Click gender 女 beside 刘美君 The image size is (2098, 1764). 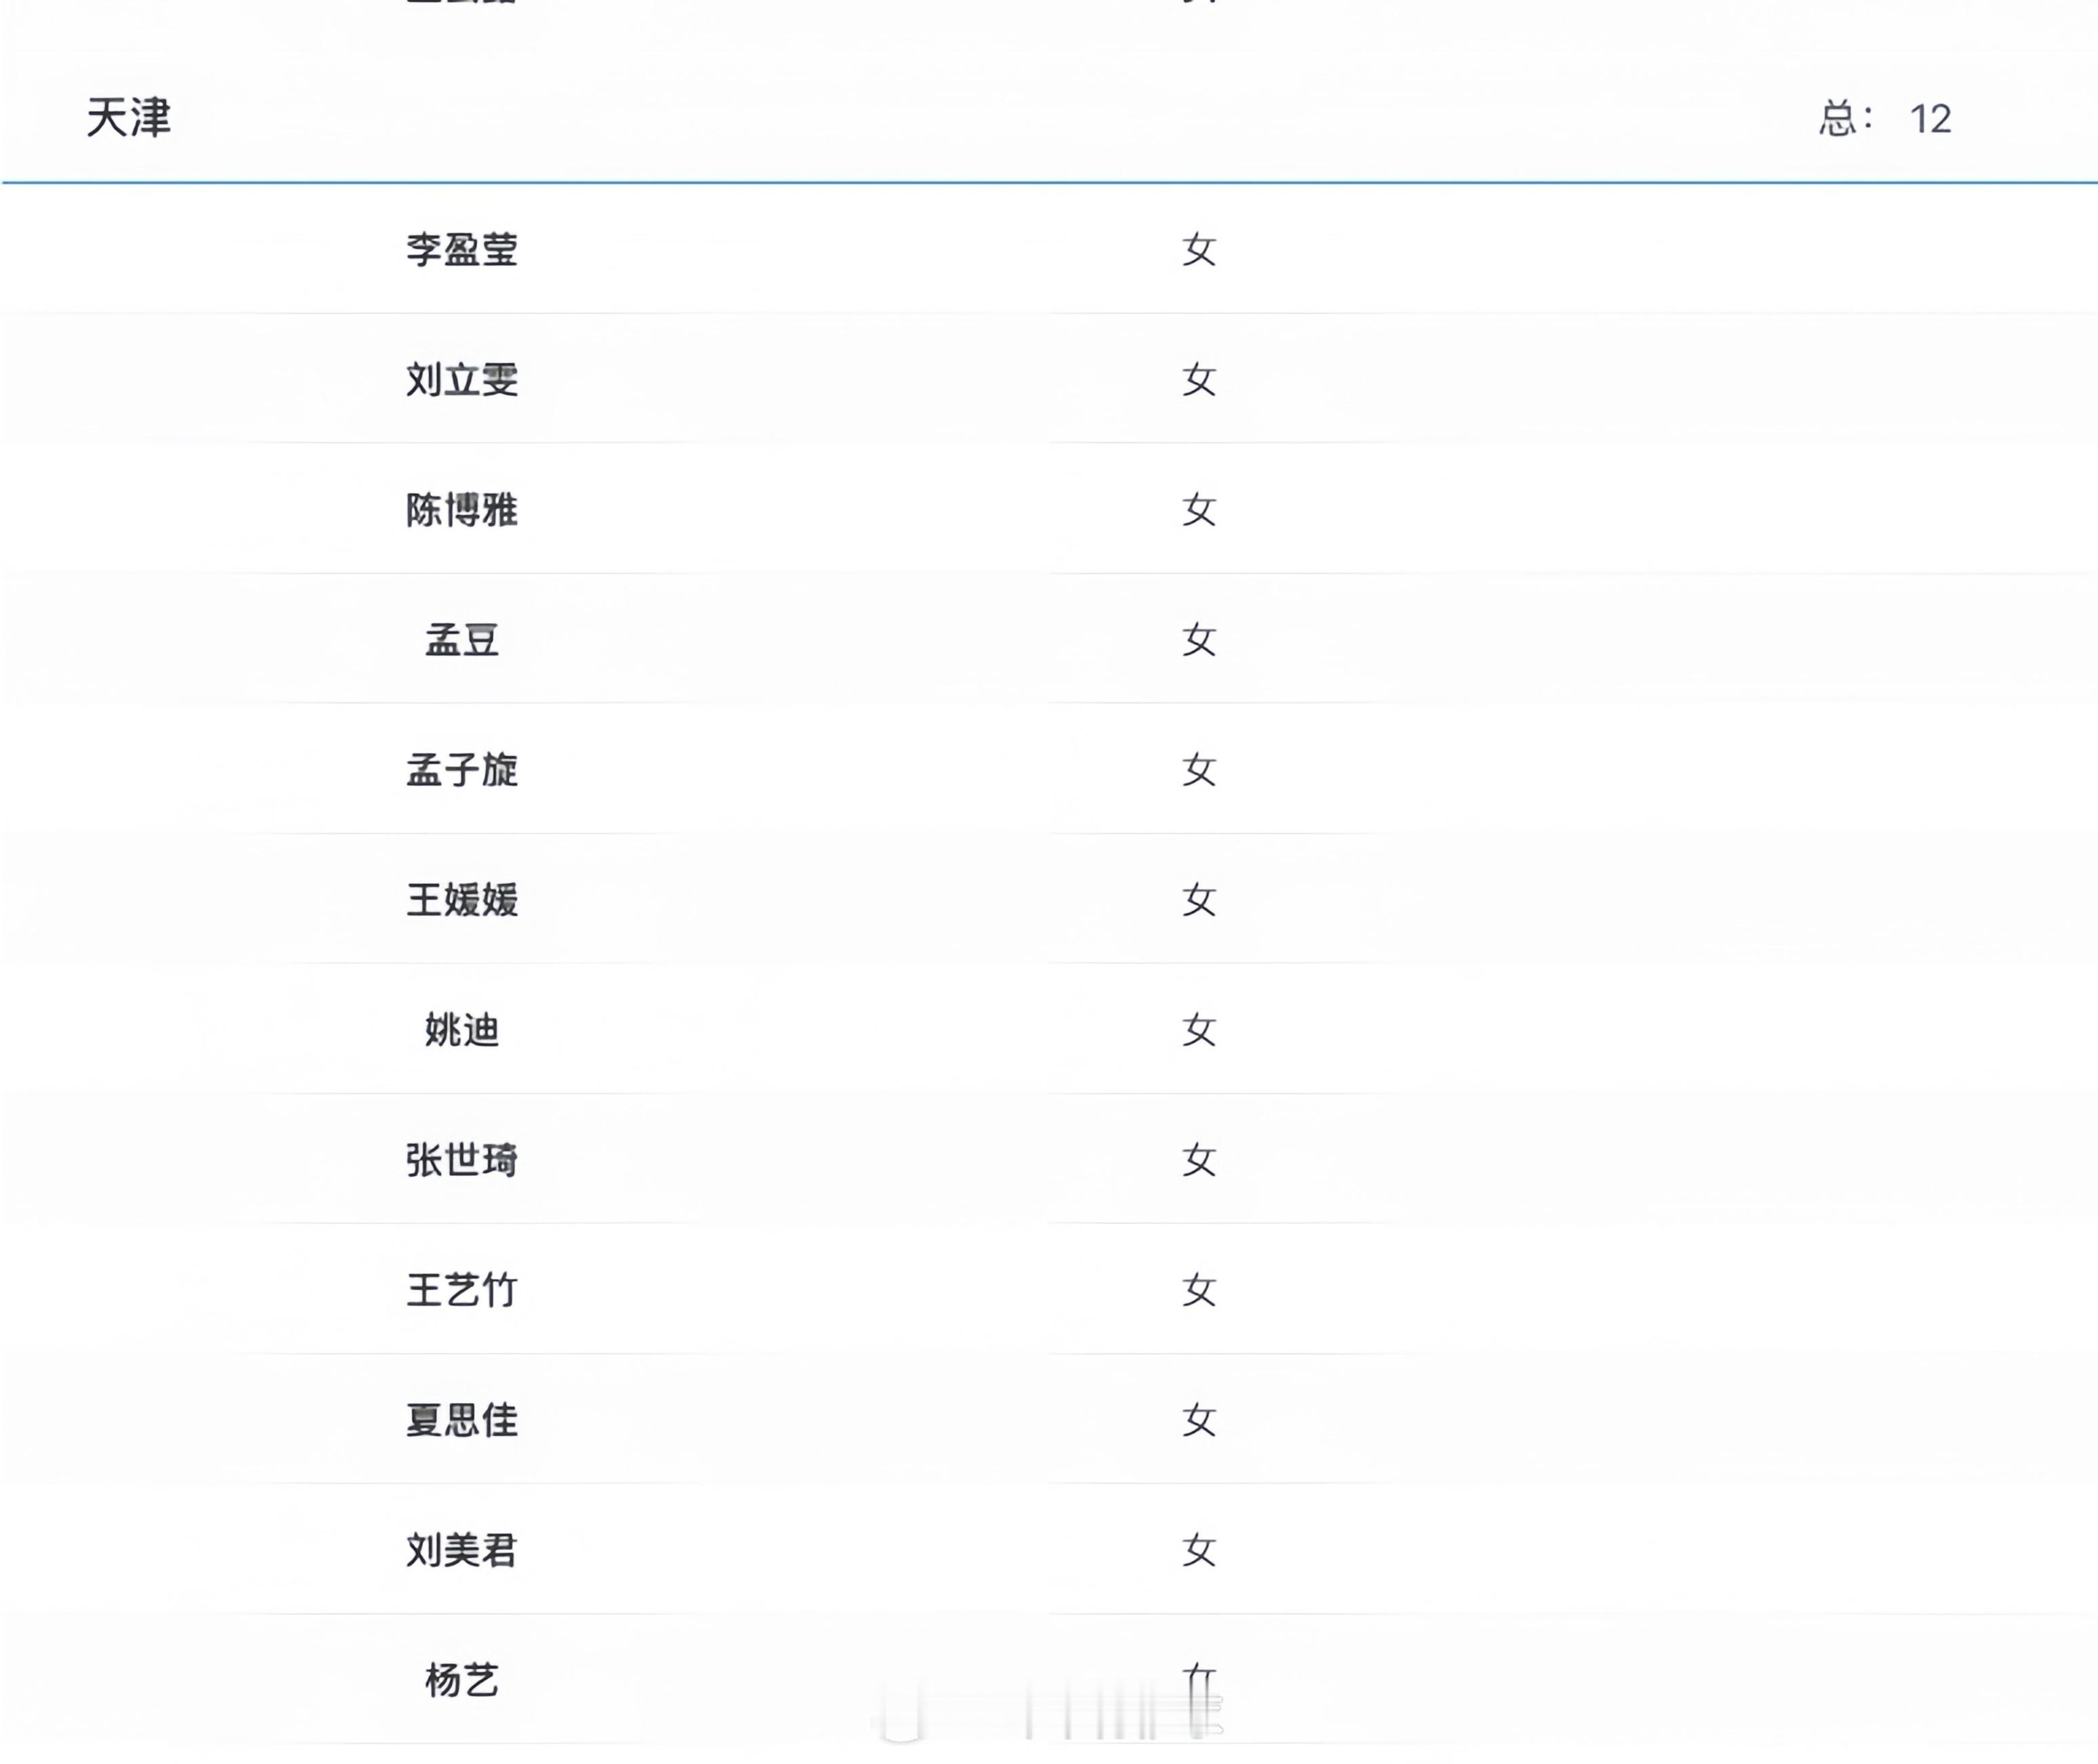click(x=1199, y=1550)
